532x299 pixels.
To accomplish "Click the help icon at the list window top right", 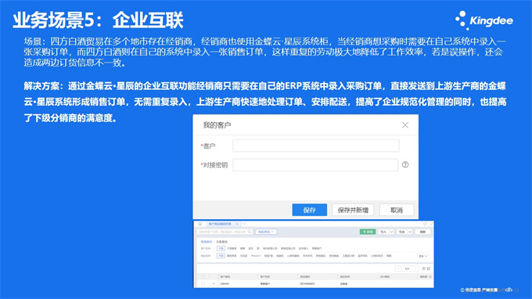I will click(x=425, y=224).
